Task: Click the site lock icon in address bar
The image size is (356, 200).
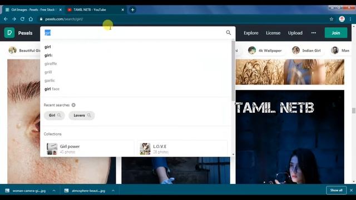Action: coord(41,19)
